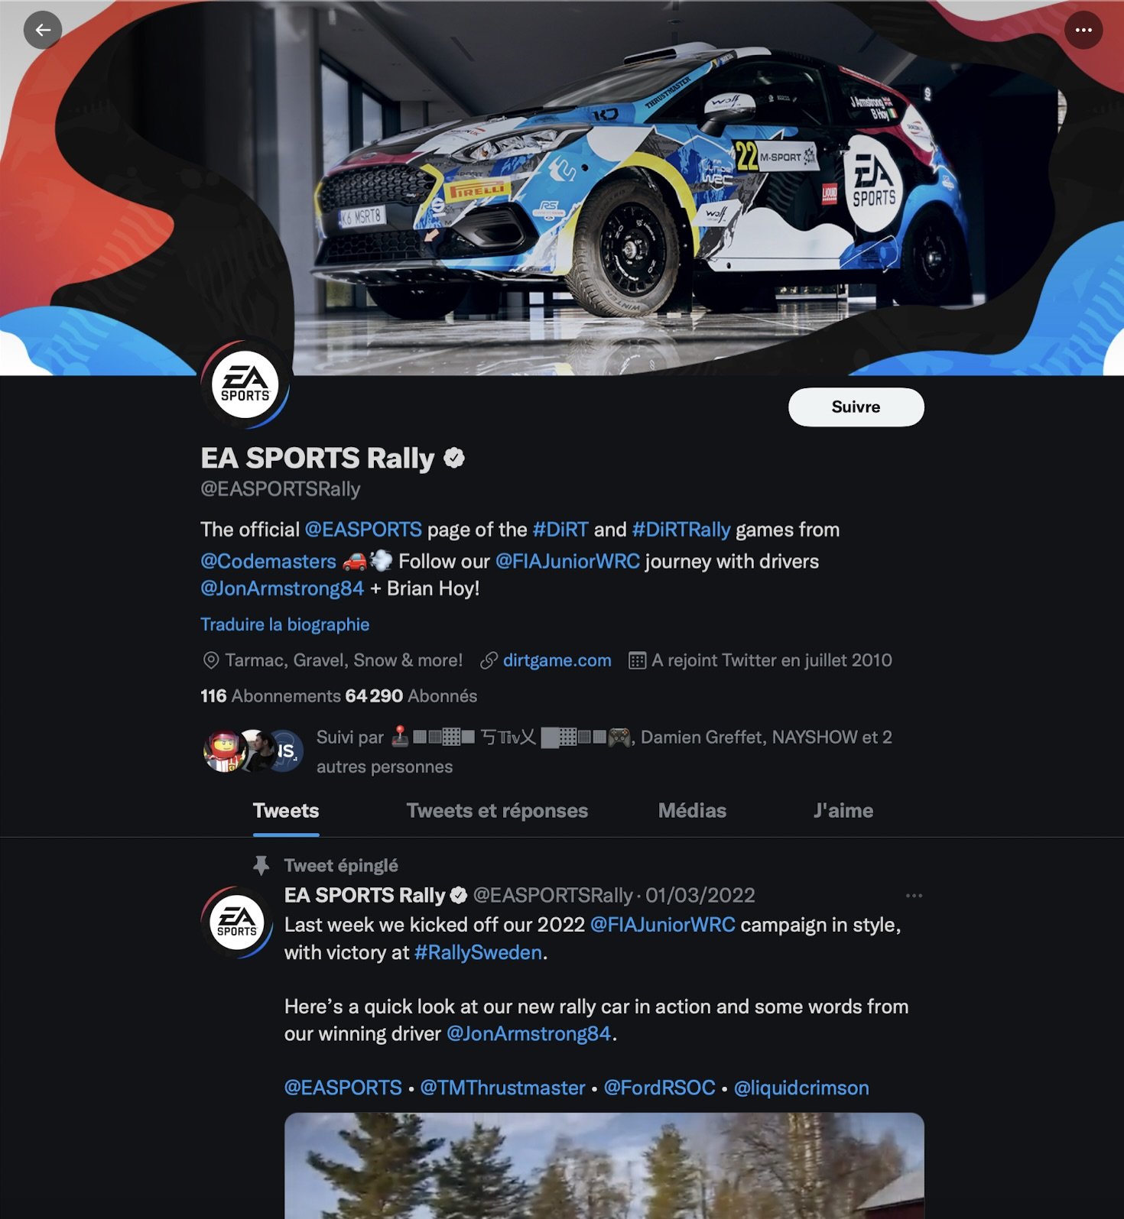Click the #RallySweden hashtag in tweet

point(477,953)
